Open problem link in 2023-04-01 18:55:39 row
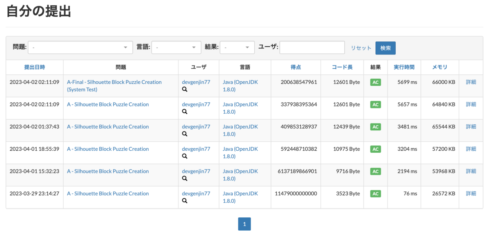489x236 pixels. pos(108,149)
